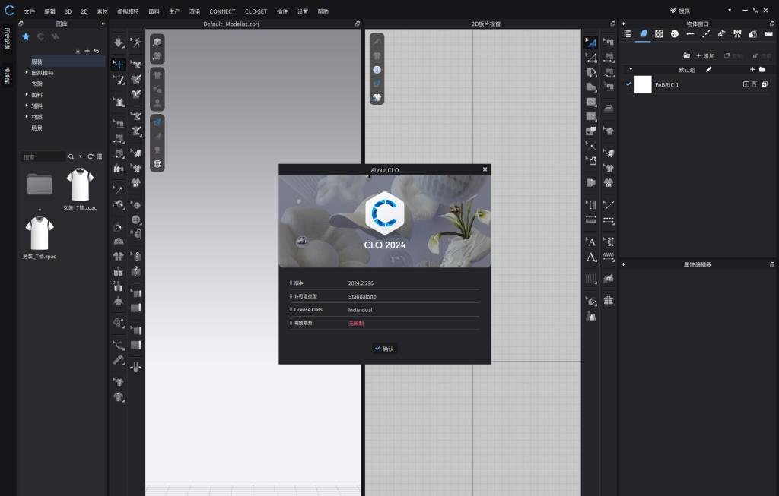Click the download icon in library panel
Image resolution: width=779 pixels, height=496 pixels.
[78, 51]
